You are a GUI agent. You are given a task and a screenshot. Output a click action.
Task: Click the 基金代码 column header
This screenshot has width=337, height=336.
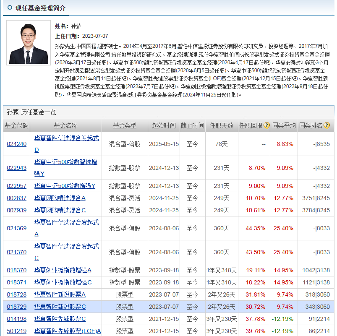16,125
